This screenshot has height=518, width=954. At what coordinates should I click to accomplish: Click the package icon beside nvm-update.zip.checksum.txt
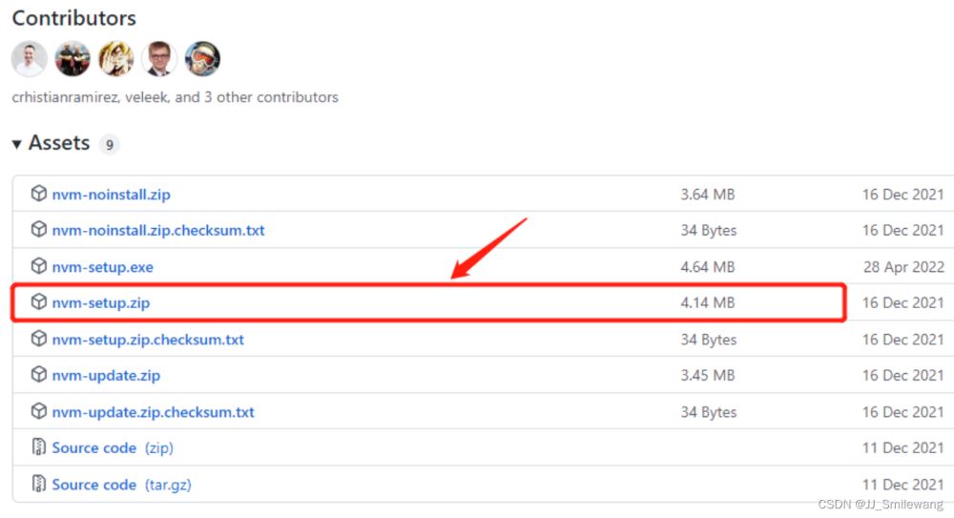[38, 411]
